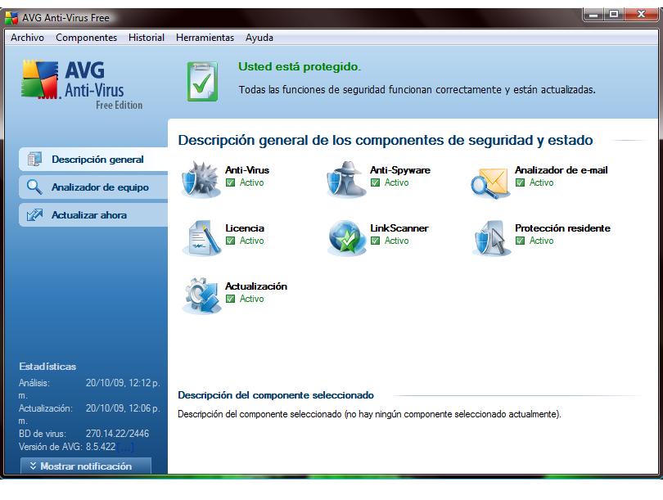Select Descripción general in the sidebar
The image size is (663, 500).
pyautogui.click(x=93, y=160)
